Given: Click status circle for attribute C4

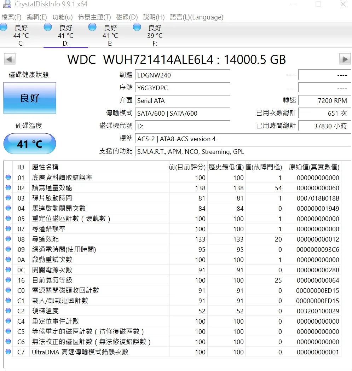Looking at the screenshot, I should [8, 321].
